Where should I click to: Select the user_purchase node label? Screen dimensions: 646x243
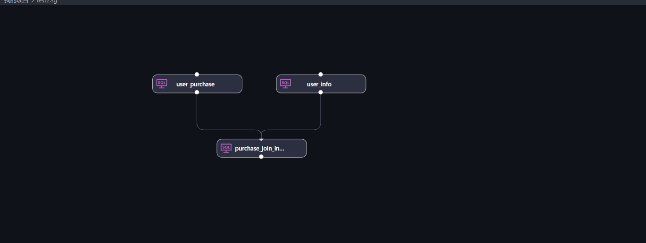click(195, 84)
